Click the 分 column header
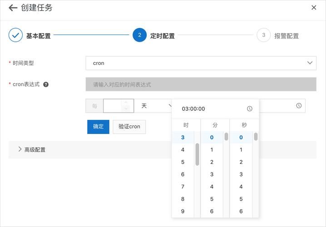This screenshot has width=326, height=227. pyautogui.click(x=215, y=125)
